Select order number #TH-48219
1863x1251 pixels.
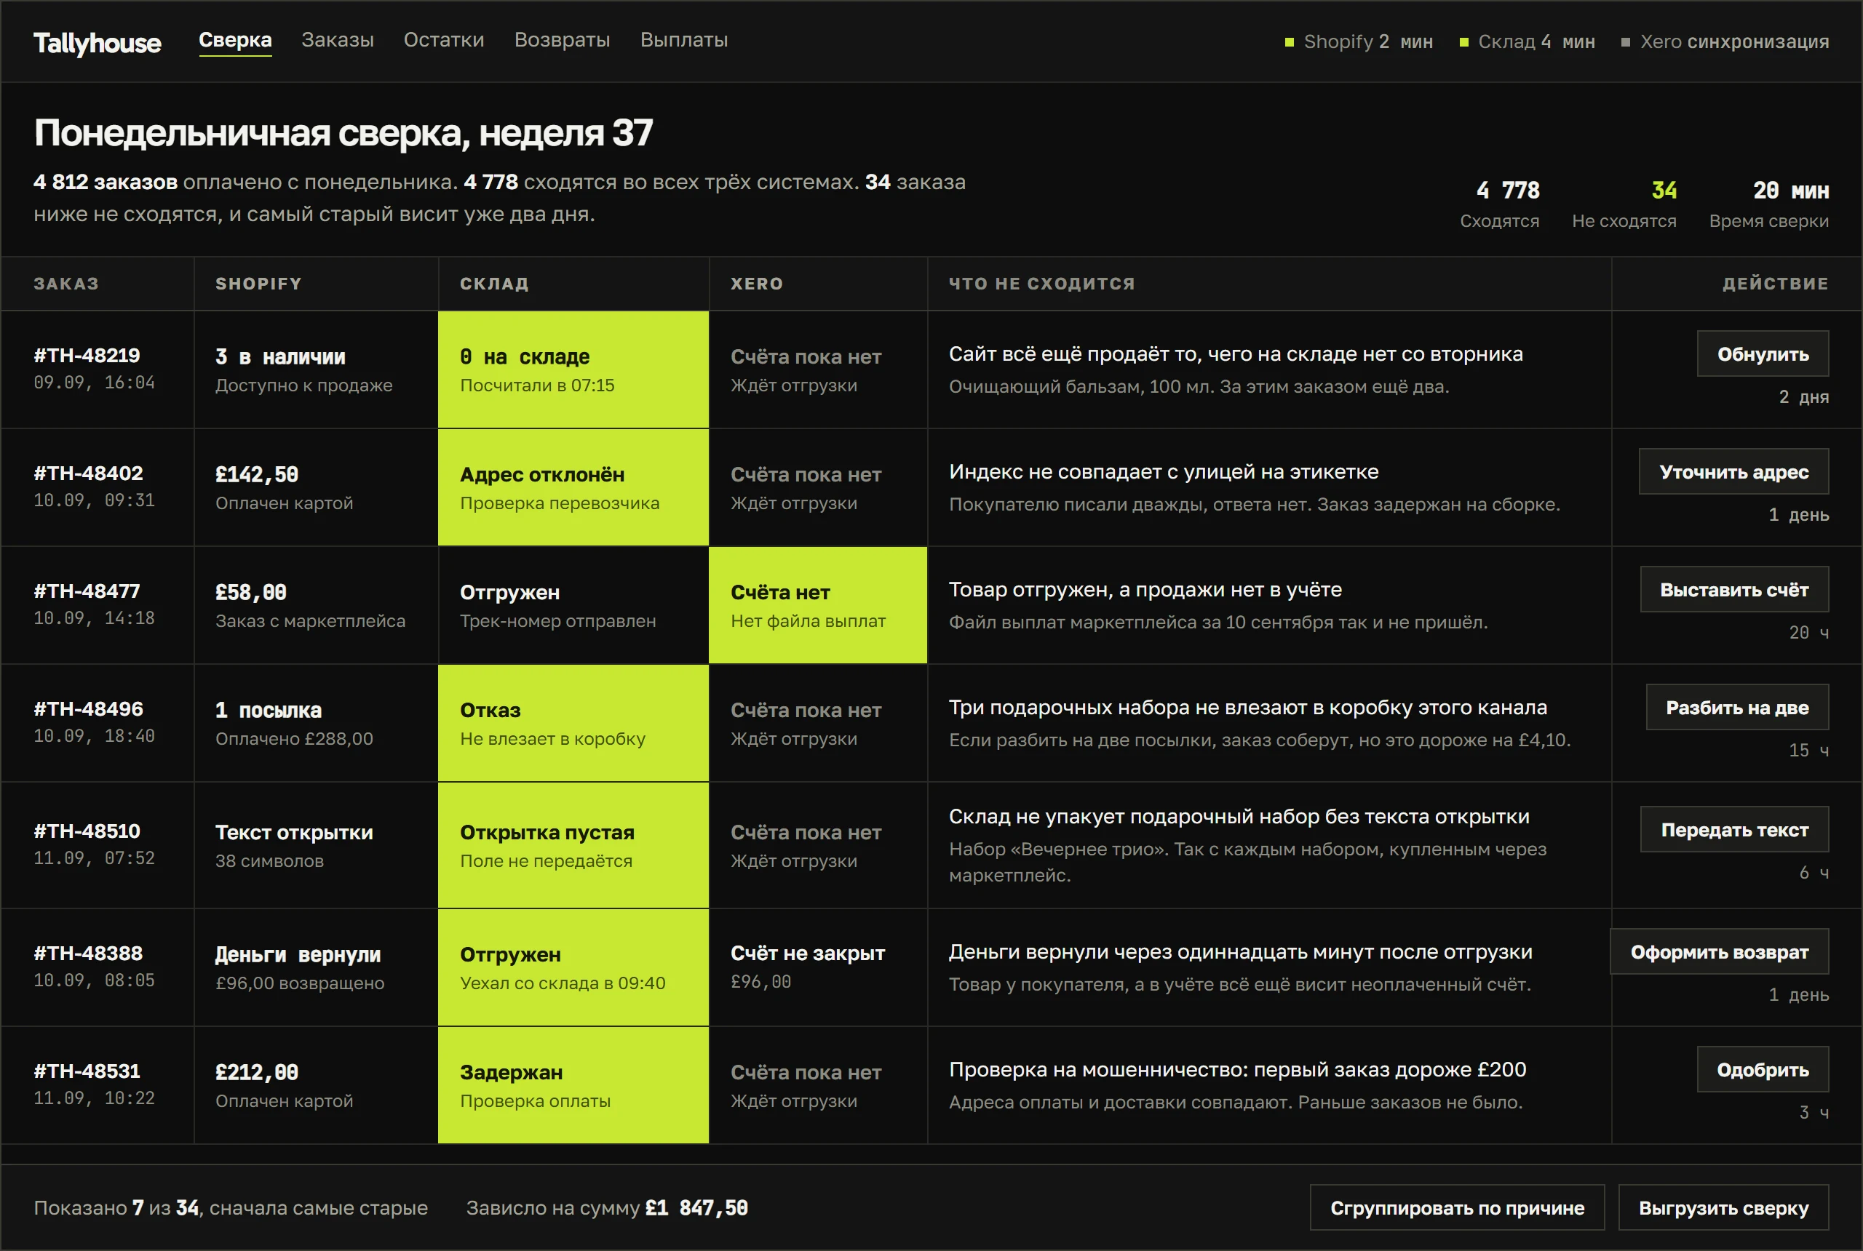tap(87, 355)
